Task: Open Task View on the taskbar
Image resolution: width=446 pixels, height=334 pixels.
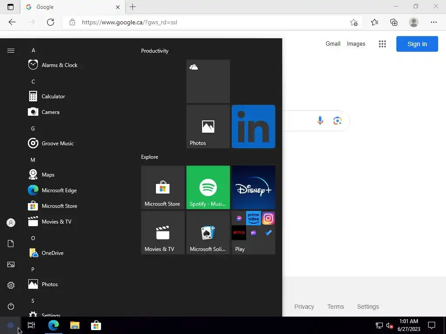Action: pos(31,325)
